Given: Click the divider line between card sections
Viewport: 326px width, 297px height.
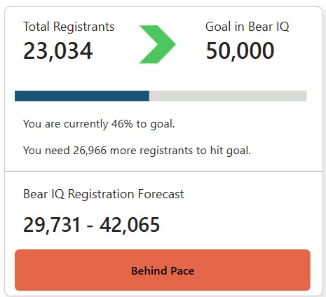Looking at the screenshot, I should click(163, 171).
